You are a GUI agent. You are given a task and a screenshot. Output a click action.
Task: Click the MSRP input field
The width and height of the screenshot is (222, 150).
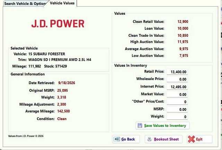pyautogui.click(x=177, y=109)
